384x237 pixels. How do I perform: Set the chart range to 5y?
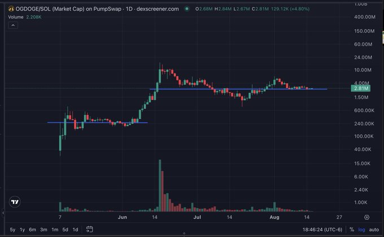12,230
